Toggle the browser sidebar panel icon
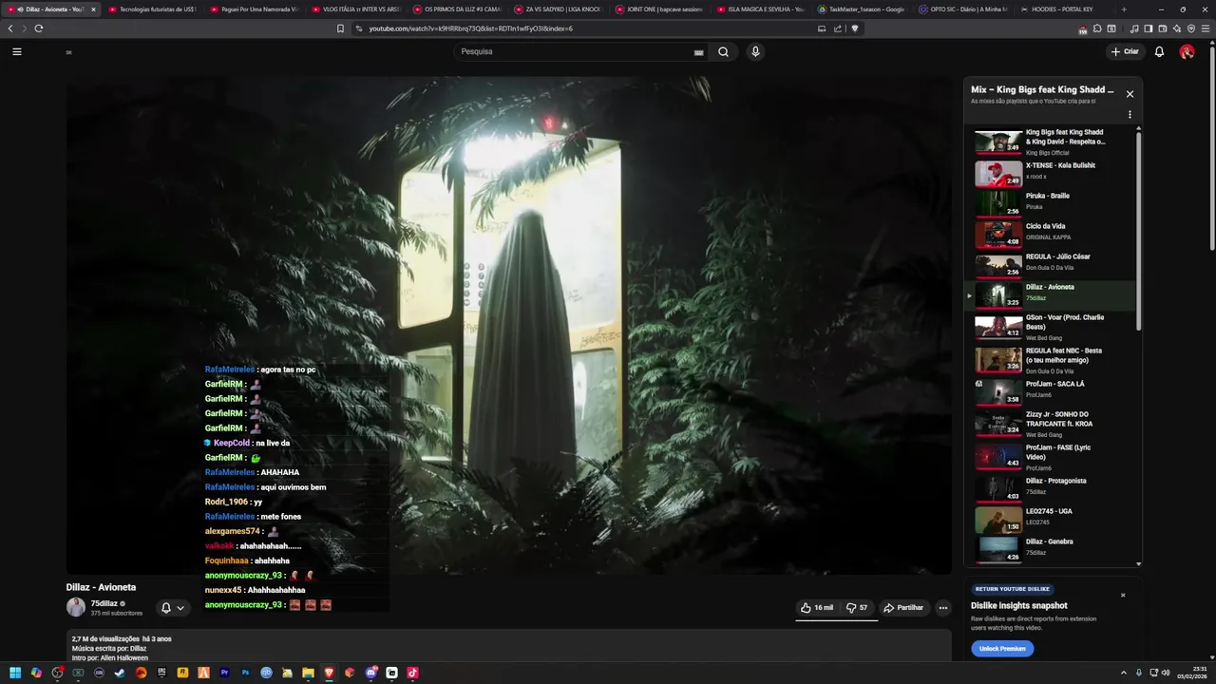 1149,28
